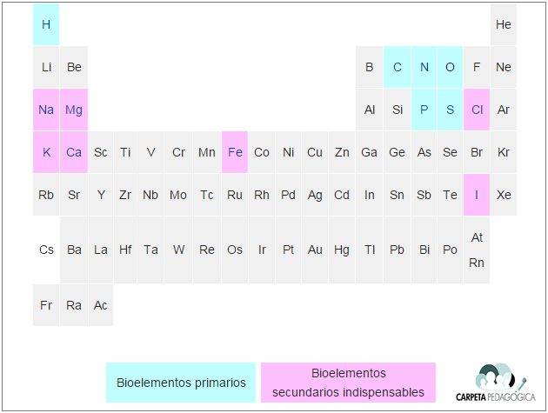
Task: Click the Au element cell
Action: click(315, 250)
